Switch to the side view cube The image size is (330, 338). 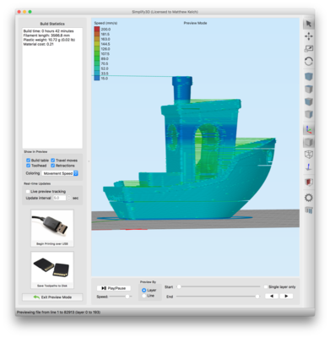(x=309, y=114)
